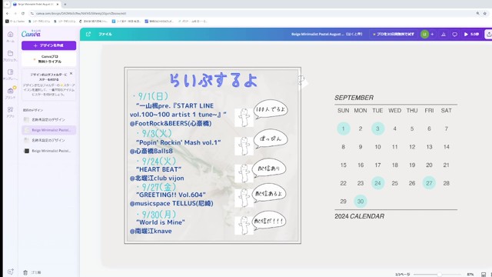This screenshot has height=277, width=492.
Task: Open the Apps icon in sidebar
Action: tap(10, 112)
